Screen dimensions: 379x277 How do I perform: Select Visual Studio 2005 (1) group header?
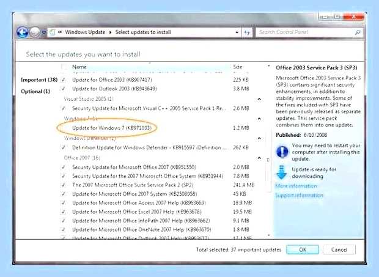click(89, 99)
